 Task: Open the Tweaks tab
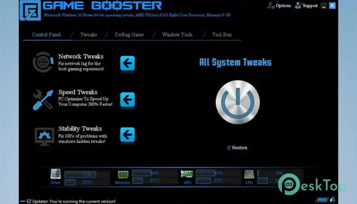tap(89, 35)
